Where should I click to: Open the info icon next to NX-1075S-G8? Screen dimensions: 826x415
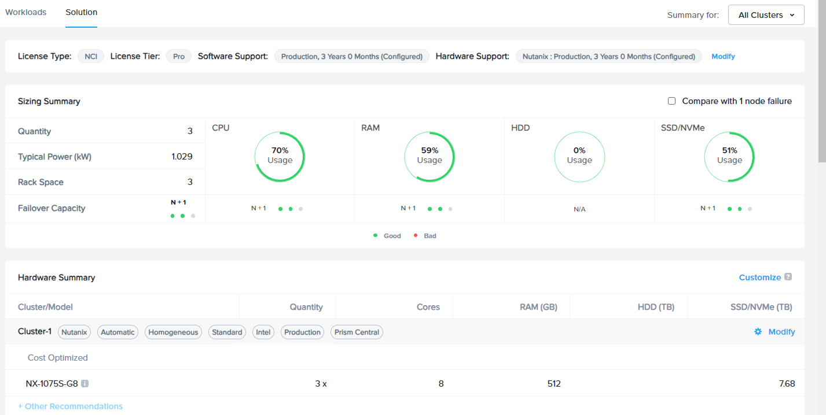click(x=85, y=383)
